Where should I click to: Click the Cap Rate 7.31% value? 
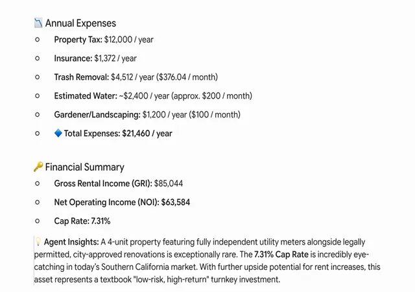tap(101, 221)
